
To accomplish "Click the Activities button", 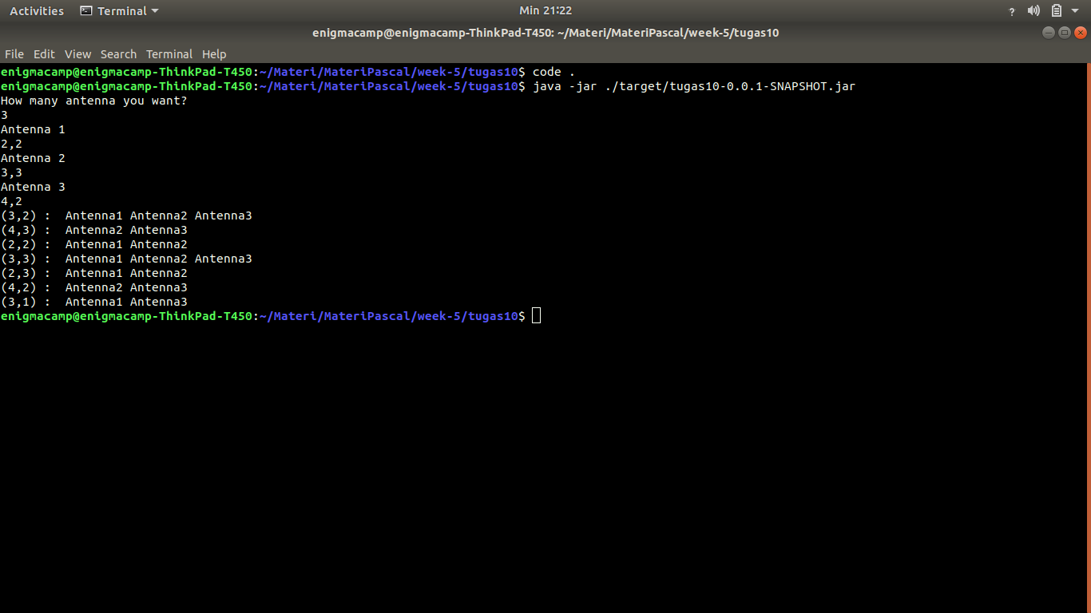I will coord(37,11).
